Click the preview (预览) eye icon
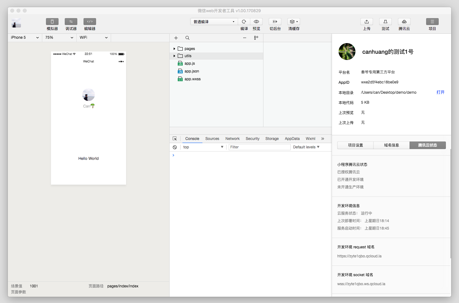This screenshot has height=303, width=459. pyautogui.click(x=256, y=22)
